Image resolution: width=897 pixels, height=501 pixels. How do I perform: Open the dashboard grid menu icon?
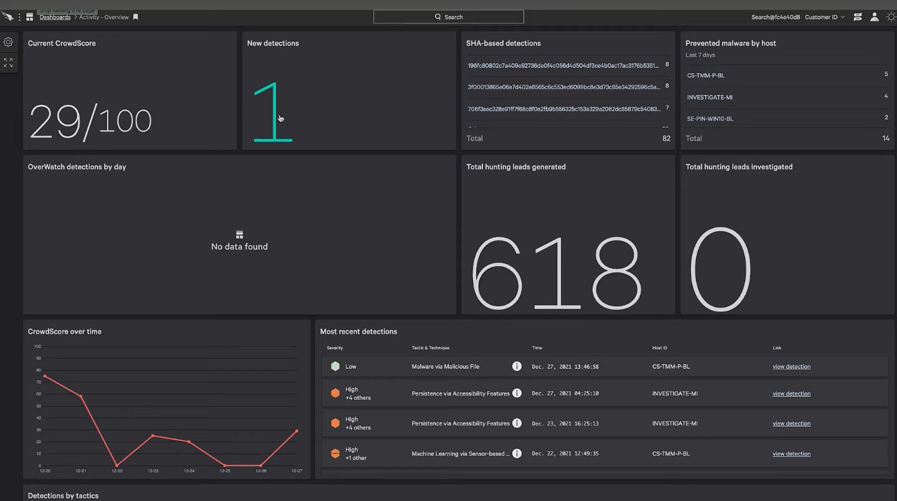(29, 17)
